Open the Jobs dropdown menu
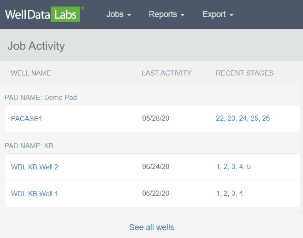The width and height of the screenshot is (303, 238). (119, 14)
